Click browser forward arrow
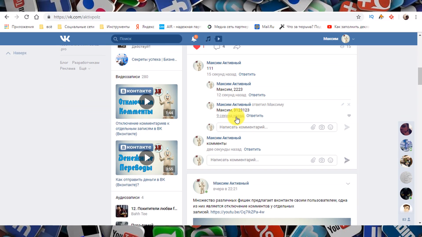The width and height of the screenshot is (422, 237). point(17,17)
